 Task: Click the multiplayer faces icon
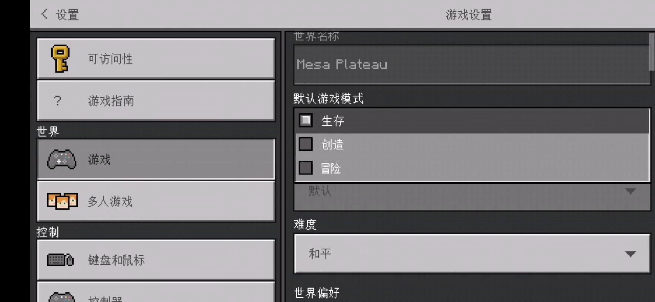62,201
